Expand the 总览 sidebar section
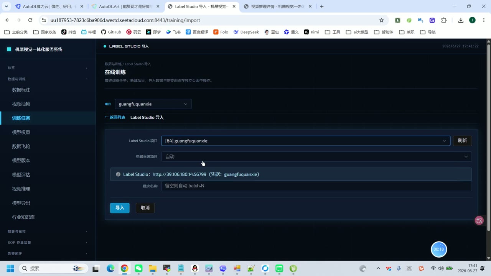 48,68
